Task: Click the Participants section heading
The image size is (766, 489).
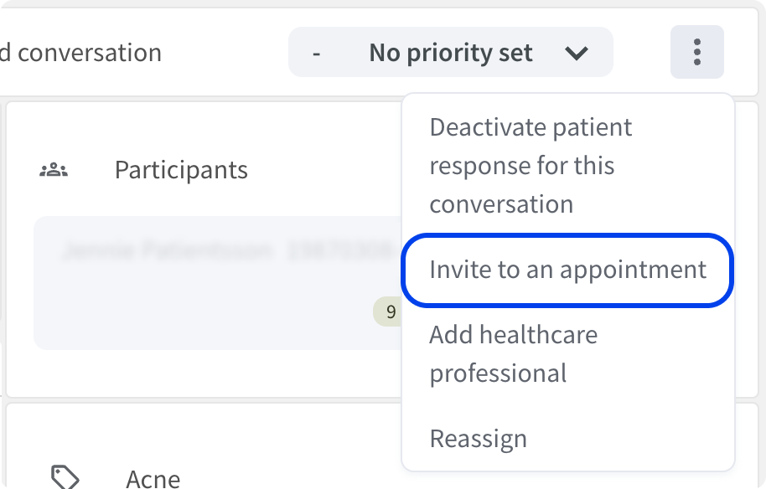Action: 181,170
